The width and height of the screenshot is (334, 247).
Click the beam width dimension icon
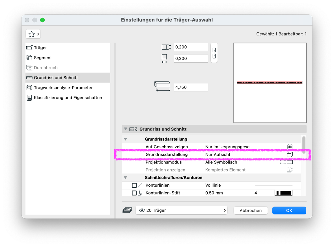[x=164, y=58]
